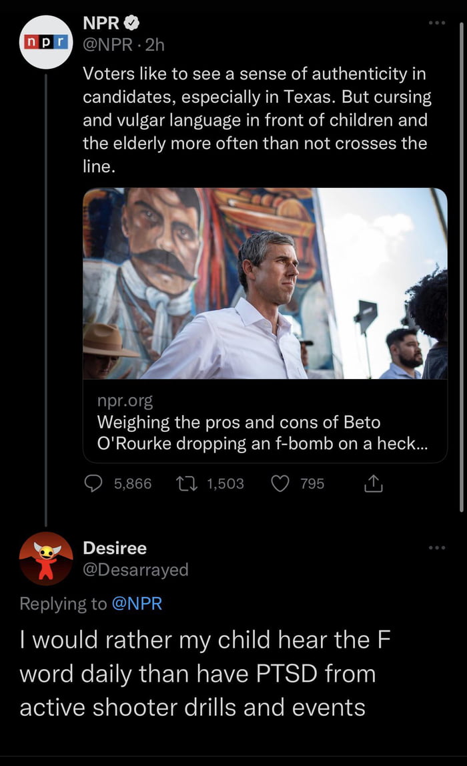This screenshot has height=766, width=467.
Task: Open Desiree's profile avatar
Action: tap(46, 559)
